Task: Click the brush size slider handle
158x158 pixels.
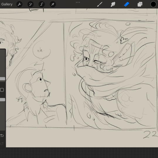Action: 2,79
